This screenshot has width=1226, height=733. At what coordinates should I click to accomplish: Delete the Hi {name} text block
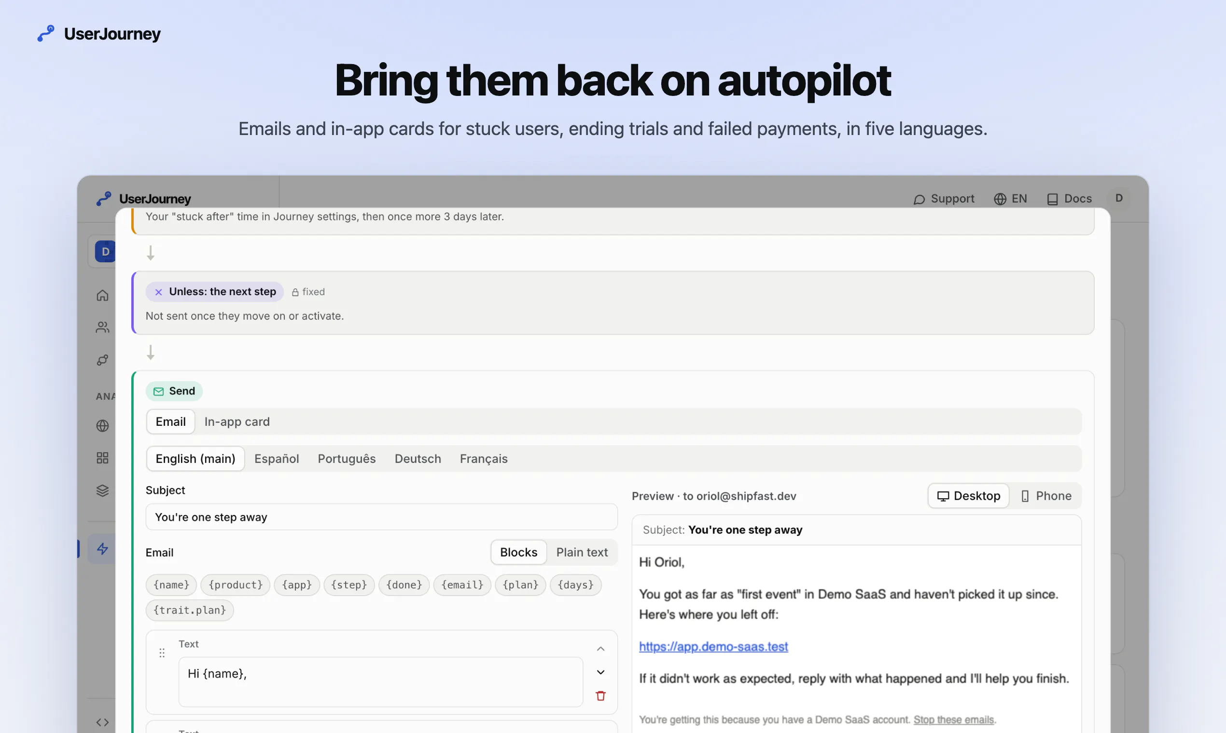click(x=600, y=696)
